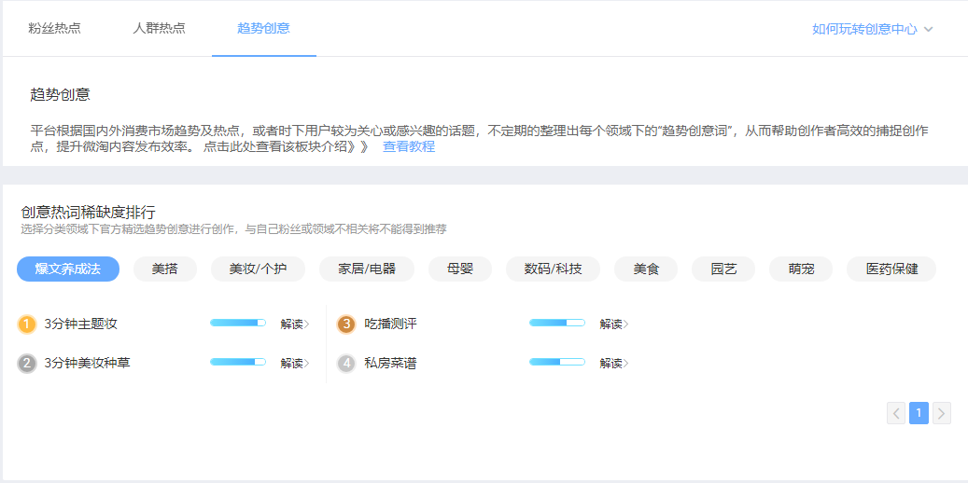Open 解读 for 3分钟主题妆
The height and width of the screenshot is (483, 968).
click(294, 324)
